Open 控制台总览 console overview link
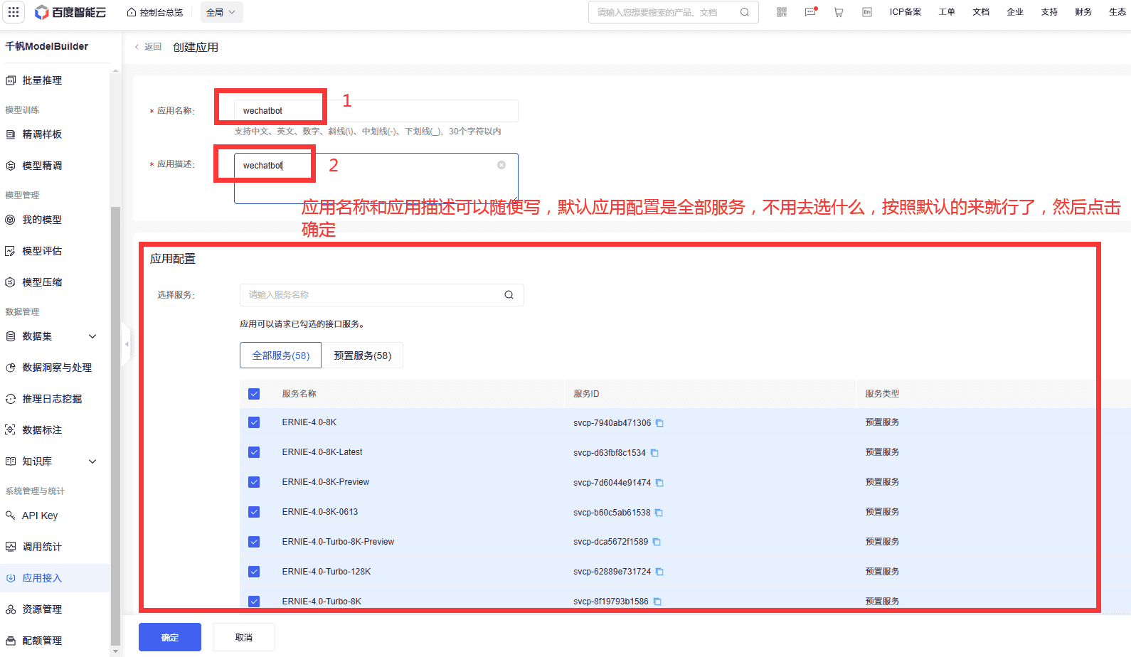 (155, 12)
